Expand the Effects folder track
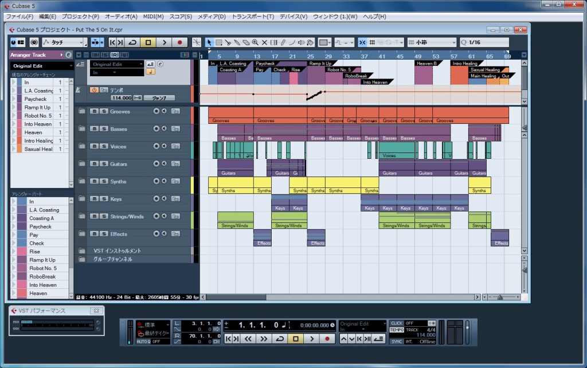Screen dimensions: 587x368 (81, 234)
